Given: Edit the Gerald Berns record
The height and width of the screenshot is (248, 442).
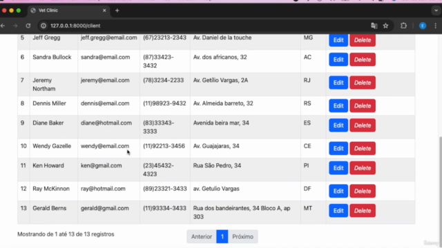Looking at the screenshot, I should tap(338, 211).
